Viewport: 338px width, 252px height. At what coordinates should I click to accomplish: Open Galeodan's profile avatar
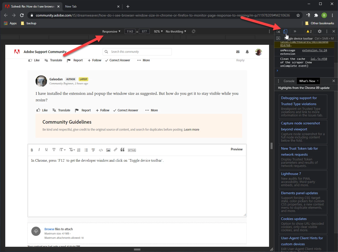[41, 81]
